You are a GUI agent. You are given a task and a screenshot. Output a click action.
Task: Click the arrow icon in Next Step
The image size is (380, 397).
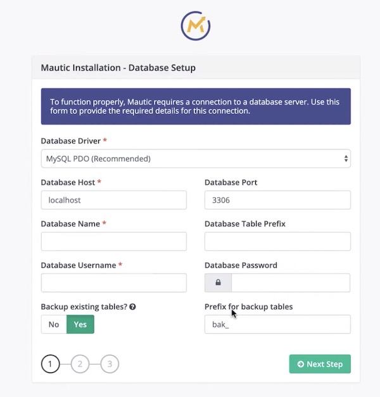[x=300, y=364]
